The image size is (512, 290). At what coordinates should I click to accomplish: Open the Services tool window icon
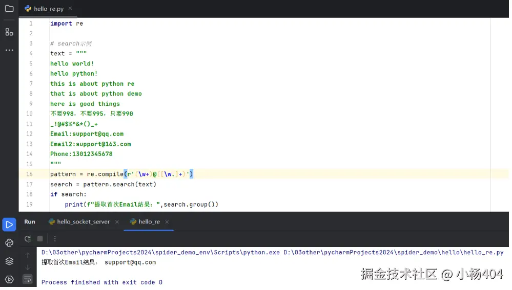[9, 279]
